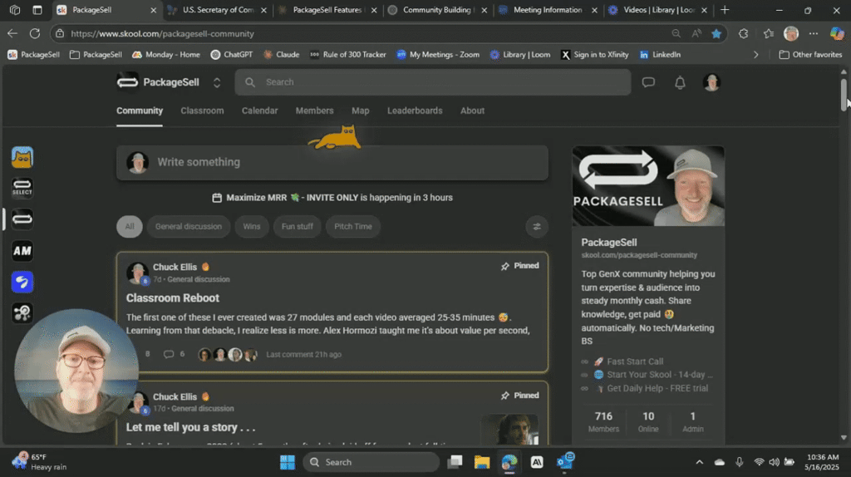View comments on Classroom Reboot post
This screenshot has width=851, height=477.
tap(175, 354)
